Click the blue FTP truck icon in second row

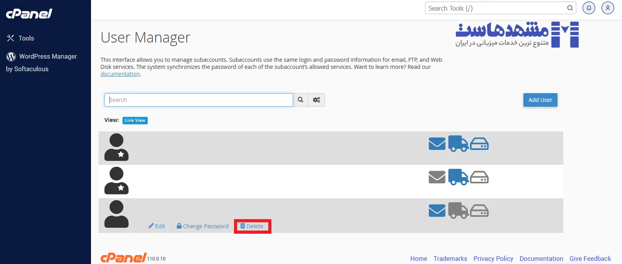coord(458,177)
